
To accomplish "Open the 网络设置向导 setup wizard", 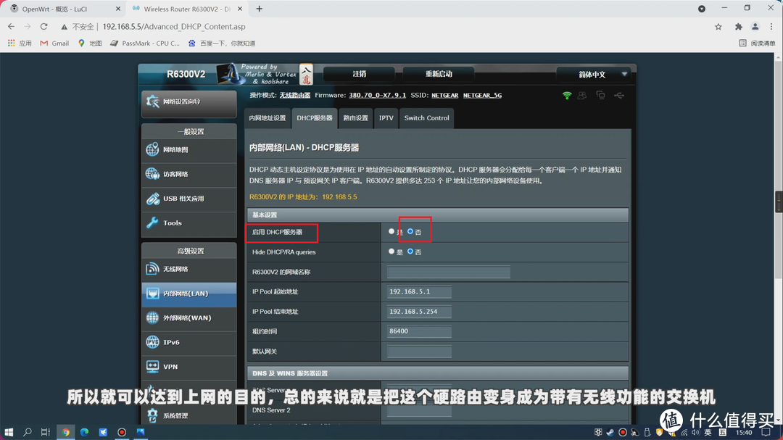I will (188, 102).
